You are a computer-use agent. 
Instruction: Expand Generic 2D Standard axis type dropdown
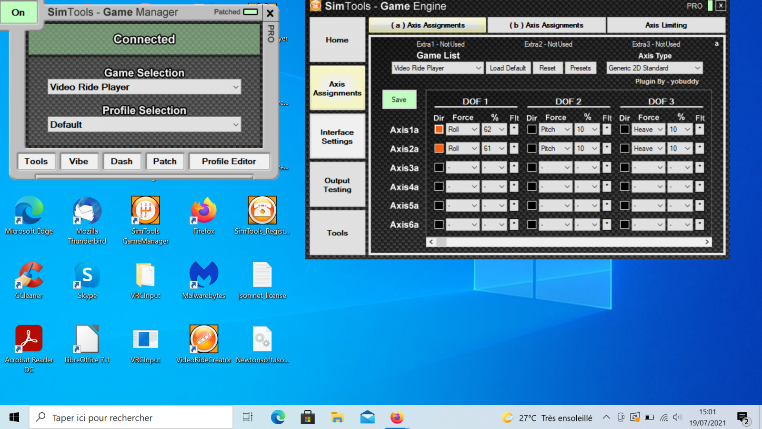coord(697,68)
